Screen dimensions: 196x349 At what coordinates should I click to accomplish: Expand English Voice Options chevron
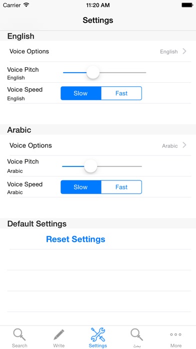(184, 51)
